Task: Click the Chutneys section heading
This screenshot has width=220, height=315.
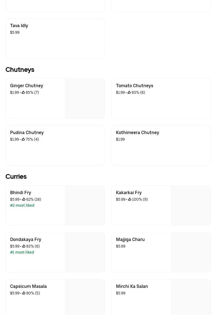Action: pyautogui.click(x=20, y=70)
